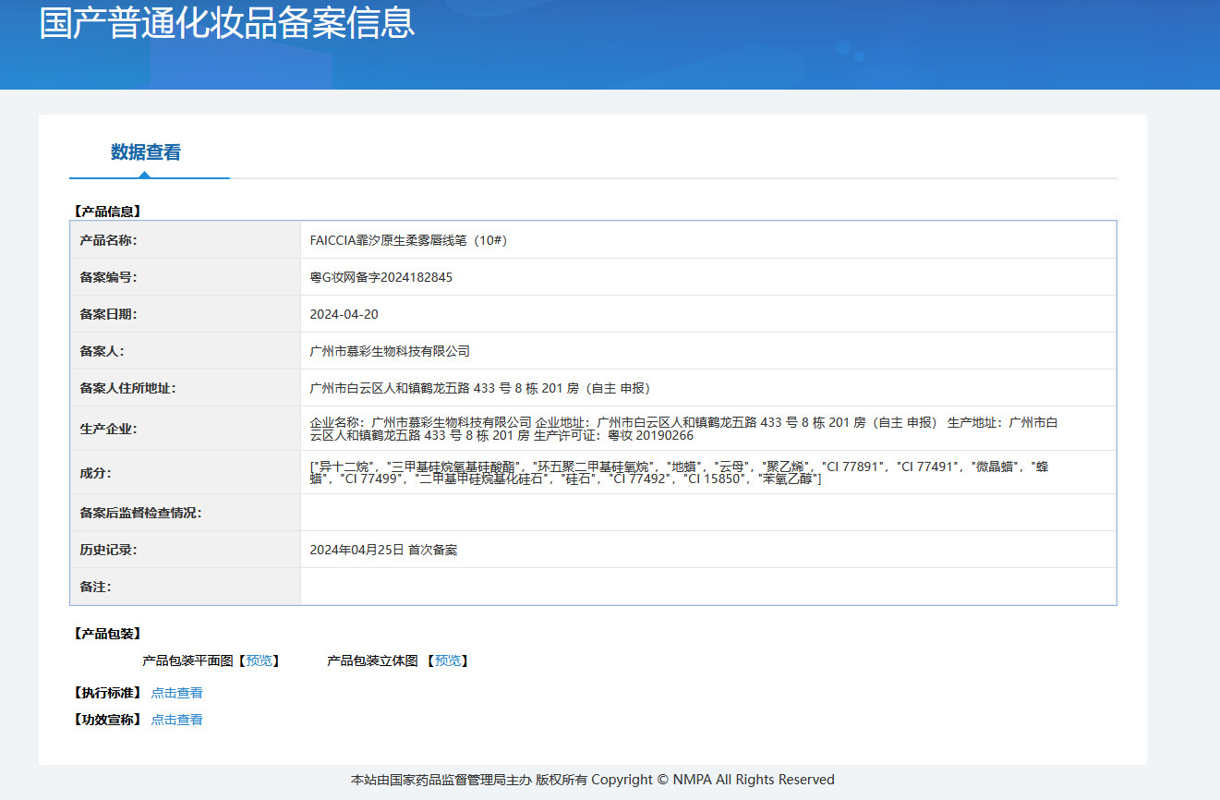This screenshot has width=1220, height=800.
Task: Switch to the 数据查看 tab
Action: click(x=146, y=152)
